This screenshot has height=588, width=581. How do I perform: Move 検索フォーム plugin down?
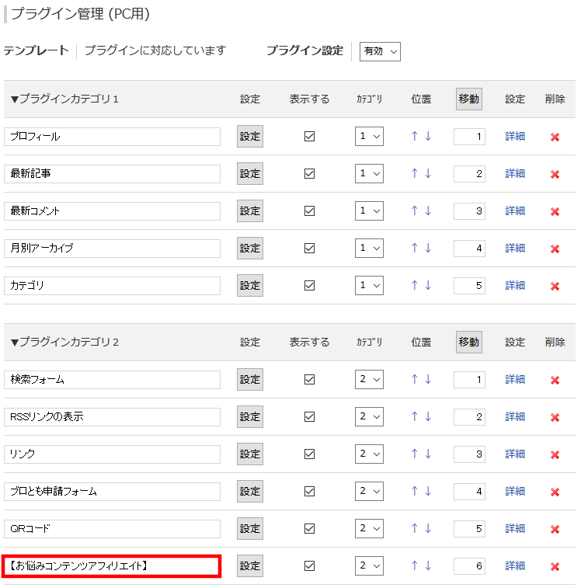coord(428,379)
